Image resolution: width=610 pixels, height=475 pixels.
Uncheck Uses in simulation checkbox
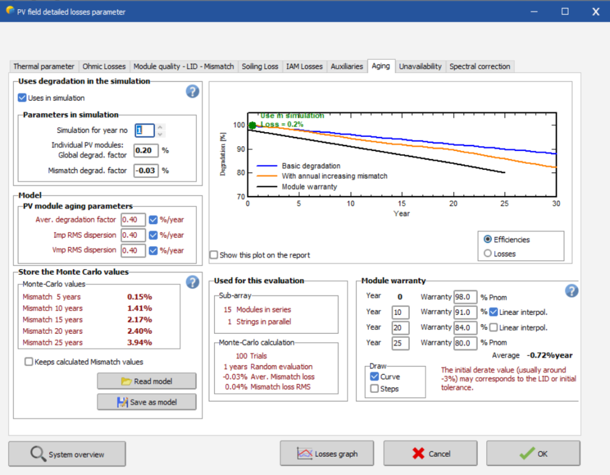coord(23,98)
